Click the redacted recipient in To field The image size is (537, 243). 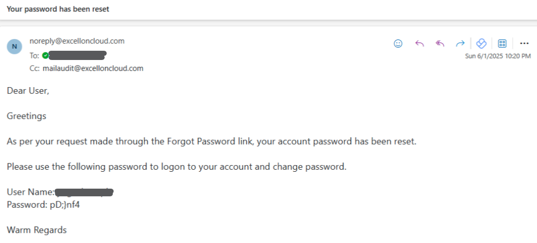point(78,55)
